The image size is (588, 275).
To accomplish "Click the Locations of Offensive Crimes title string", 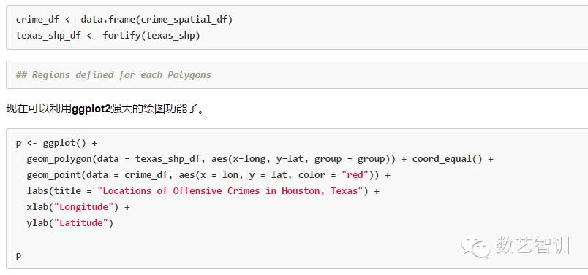I will pos(230,191).
